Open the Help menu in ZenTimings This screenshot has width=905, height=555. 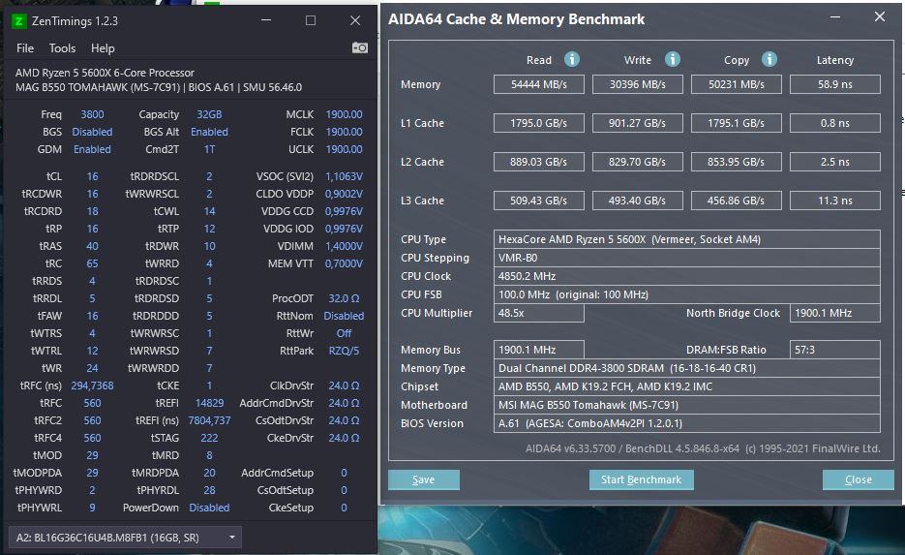coord(103,48)
